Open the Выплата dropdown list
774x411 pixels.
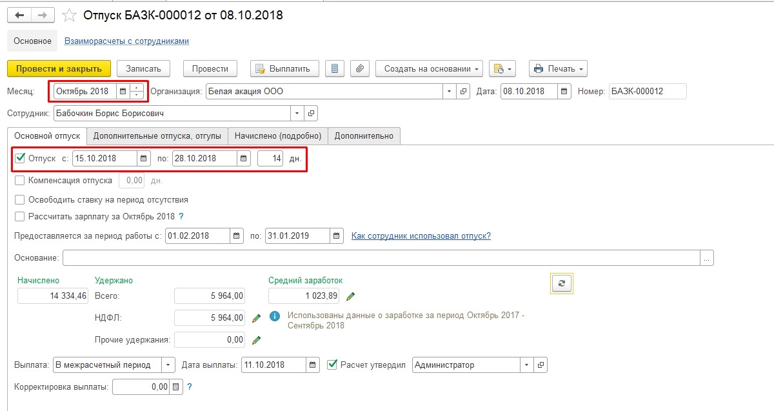(168, 365)
